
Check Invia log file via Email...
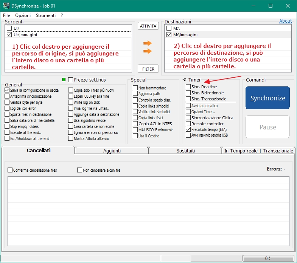[x=70, y=108]
